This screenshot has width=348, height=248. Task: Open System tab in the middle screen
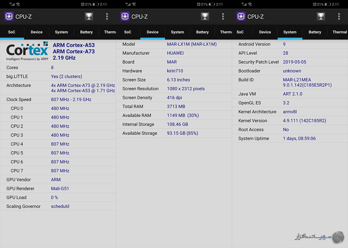pyautogui.click(x=177, y=32)
